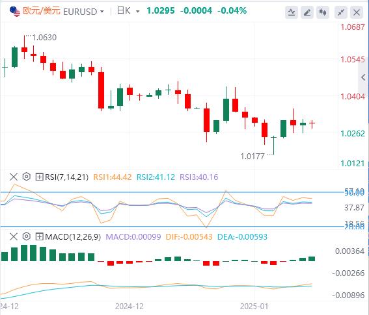The width and height of the screenshot is (369, 315).
Task: Open the 日K timeframe dropdown
Action: pos(128,11)
